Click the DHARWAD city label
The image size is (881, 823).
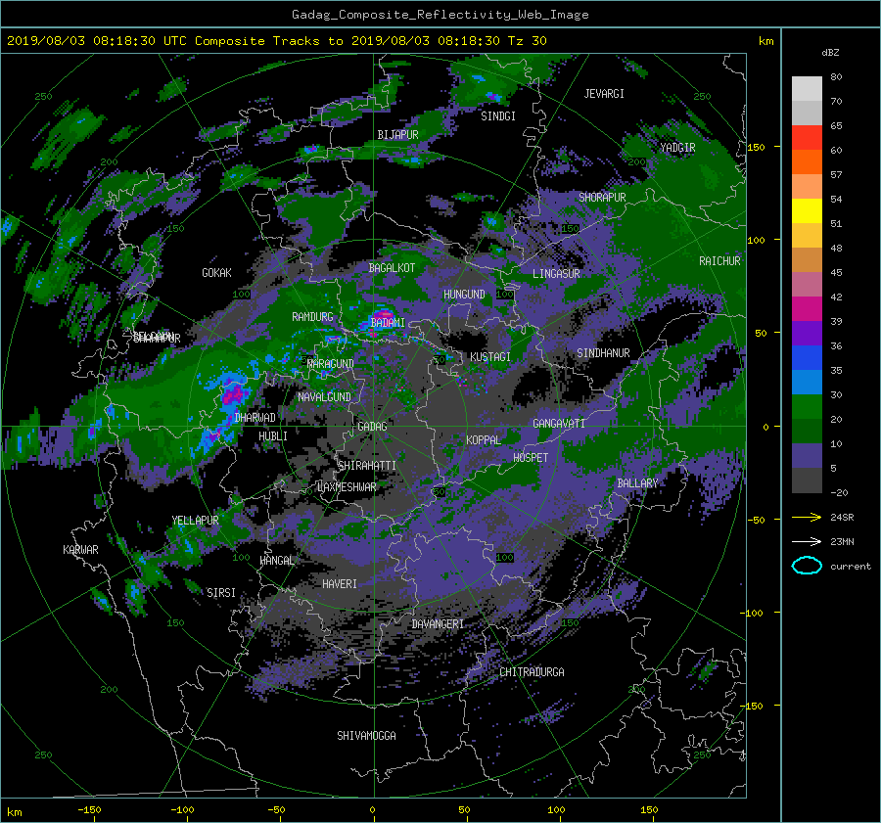tap(255, 418)
